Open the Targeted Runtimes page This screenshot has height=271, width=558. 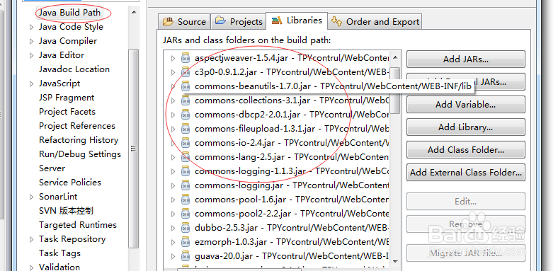pos(78,225)
